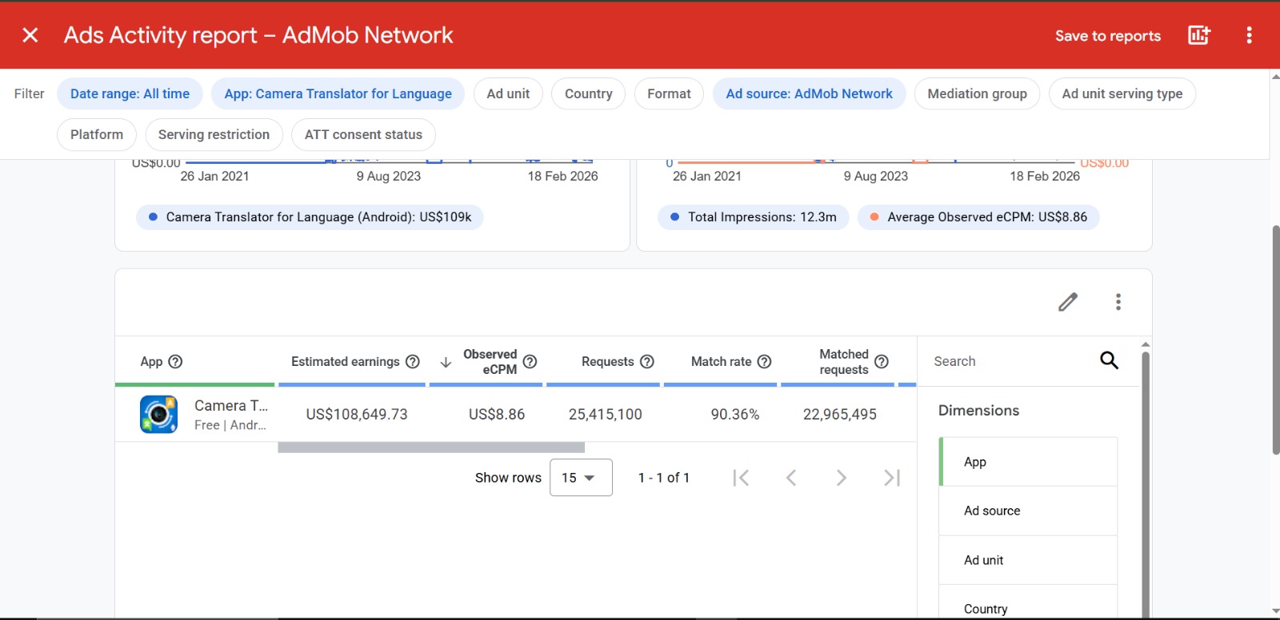Click the search magnifier icon

tap(1109, 360)
